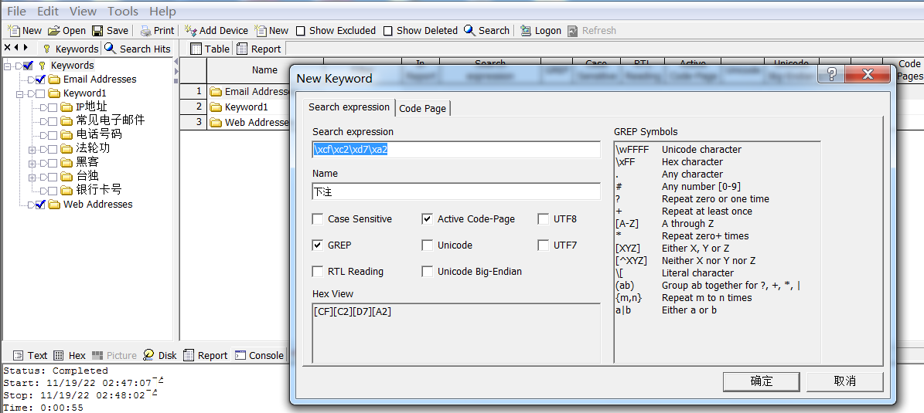Select the 电话号码 tree folder

[99, 135]
